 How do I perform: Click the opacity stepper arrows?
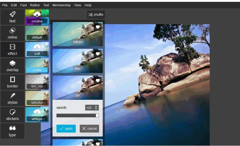pyautogui.click(x=96, y=108)
